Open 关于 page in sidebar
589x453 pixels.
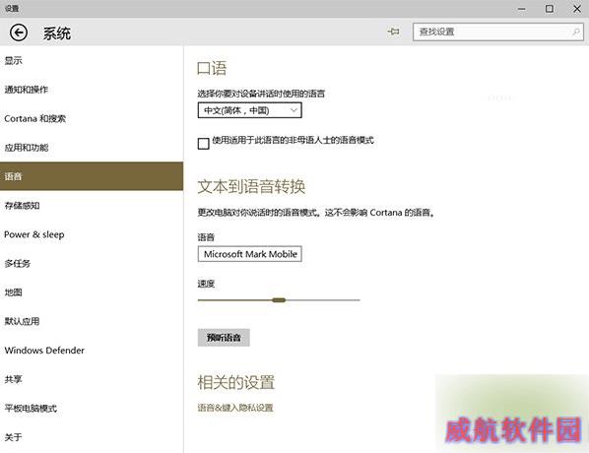click(x=92, y=437)
